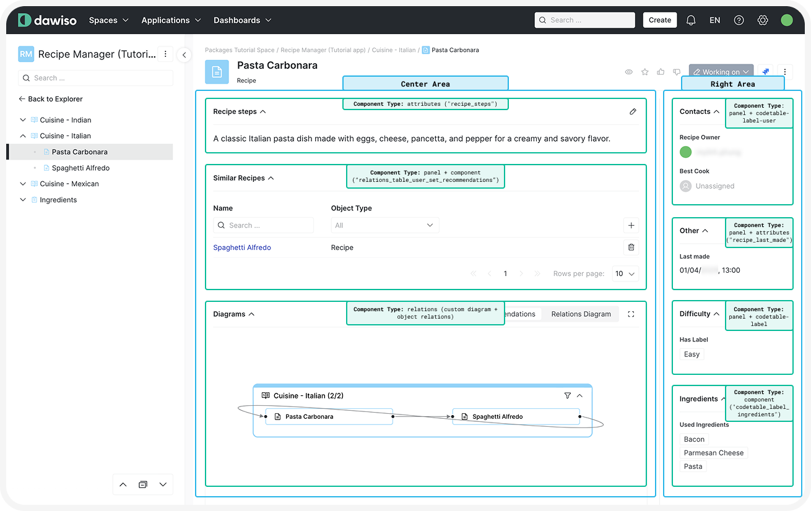The height and width of the screenshot is (511, 811).
Task: Toggle thumbs up like icon
Action: [x=661, y=72]
